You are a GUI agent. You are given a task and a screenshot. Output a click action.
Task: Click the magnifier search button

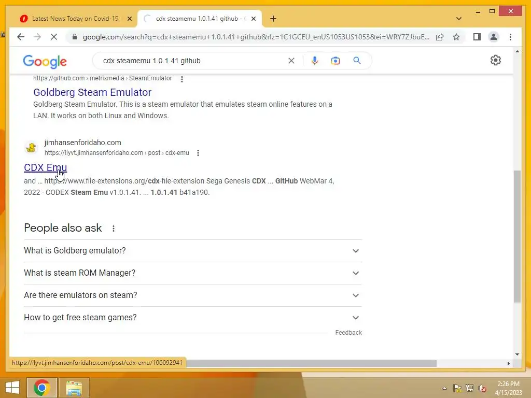[x=357, y=61]
